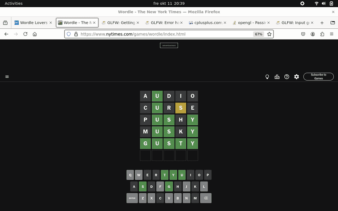Image resolution: width=338 pixels, height=211 pixels.
Task: Click the green T key on the keyboard
Action: tap(165, 175)
